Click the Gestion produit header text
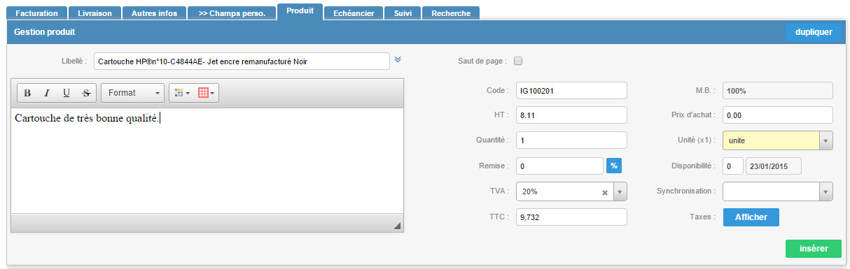850x269 pixels. point(45,32)
